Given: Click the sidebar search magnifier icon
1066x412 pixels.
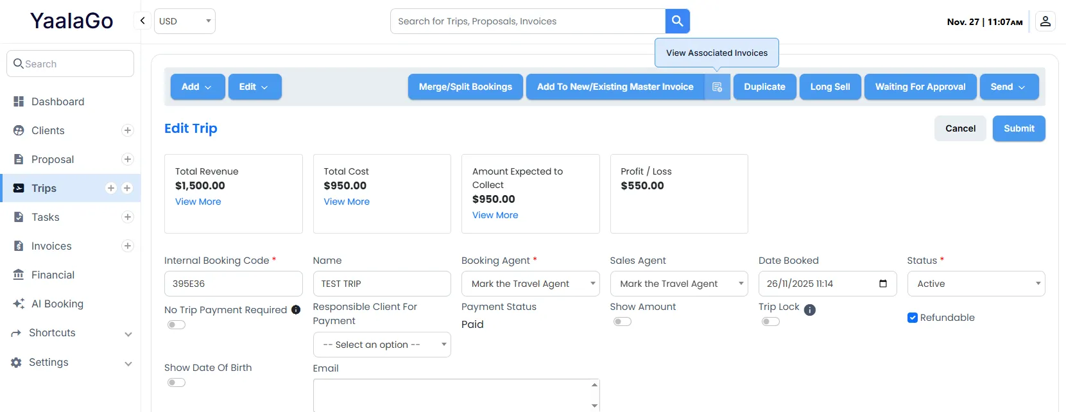Looking at the screenshot, I should pyautogui.click(x=19, y=64).
